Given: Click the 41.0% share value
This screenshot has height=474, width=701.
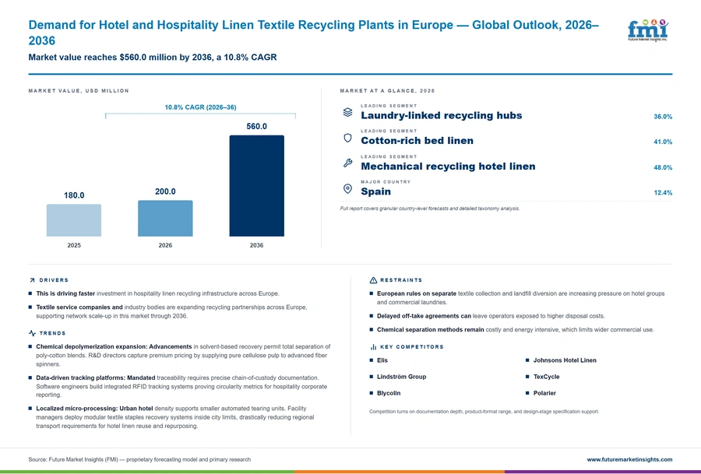Looking at the screenshot, I should (x=663, y=142).
